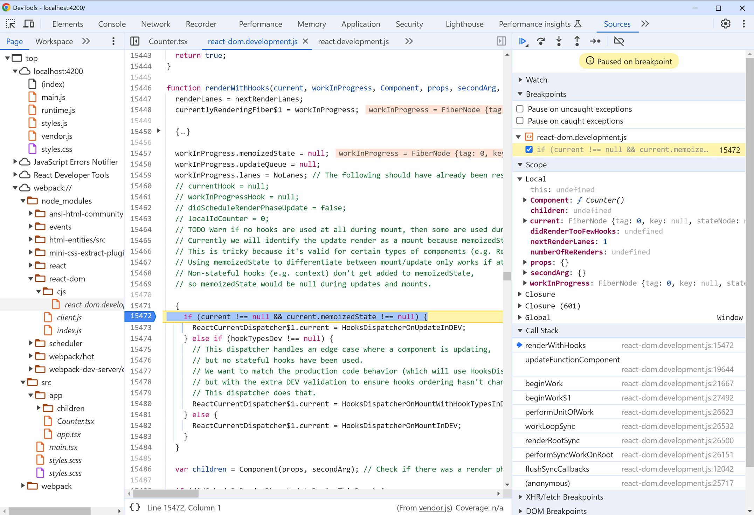Click the Step button icon

595,41
